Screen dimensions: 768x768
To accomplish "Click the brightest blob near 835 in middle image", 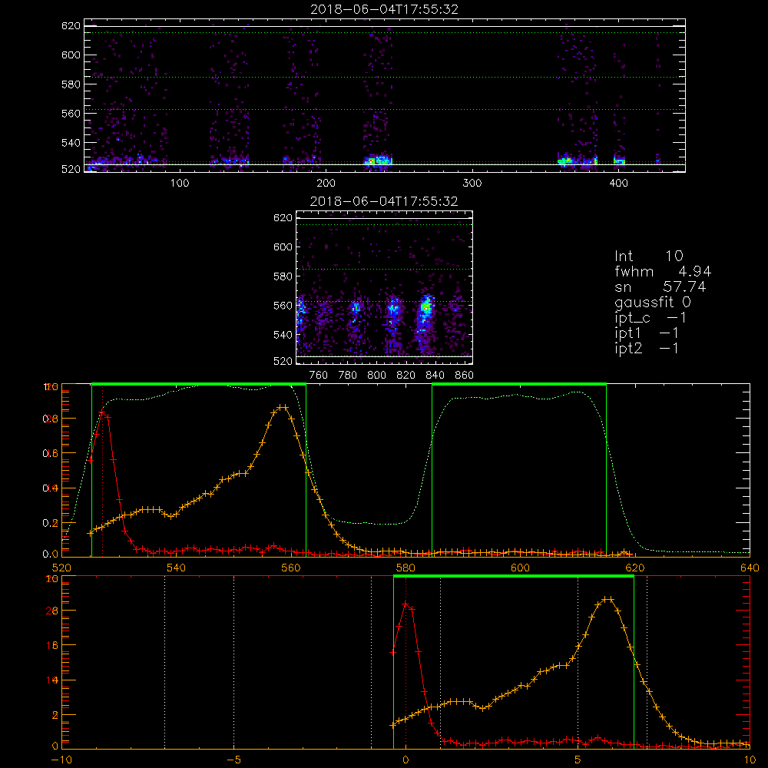I will click(426, 307).
